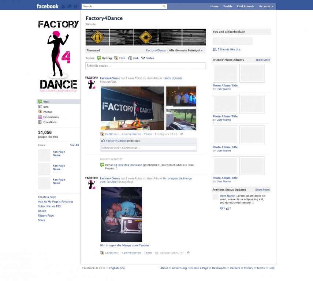
Task: Click 'Teilen' under the second post
Action: pyautogui.click(x=148, y=253)
